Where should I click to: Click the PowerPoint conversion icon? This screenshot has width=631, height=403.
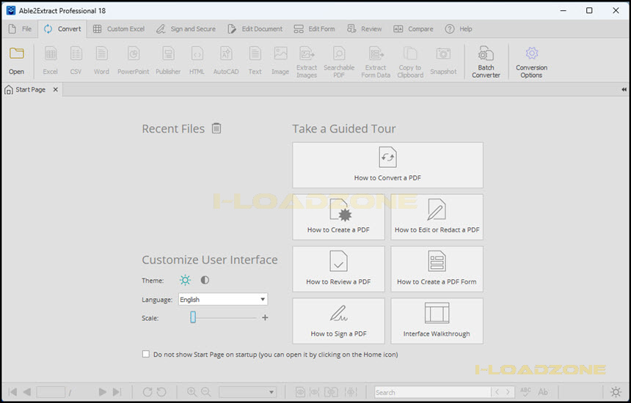[x=134, y=53]
